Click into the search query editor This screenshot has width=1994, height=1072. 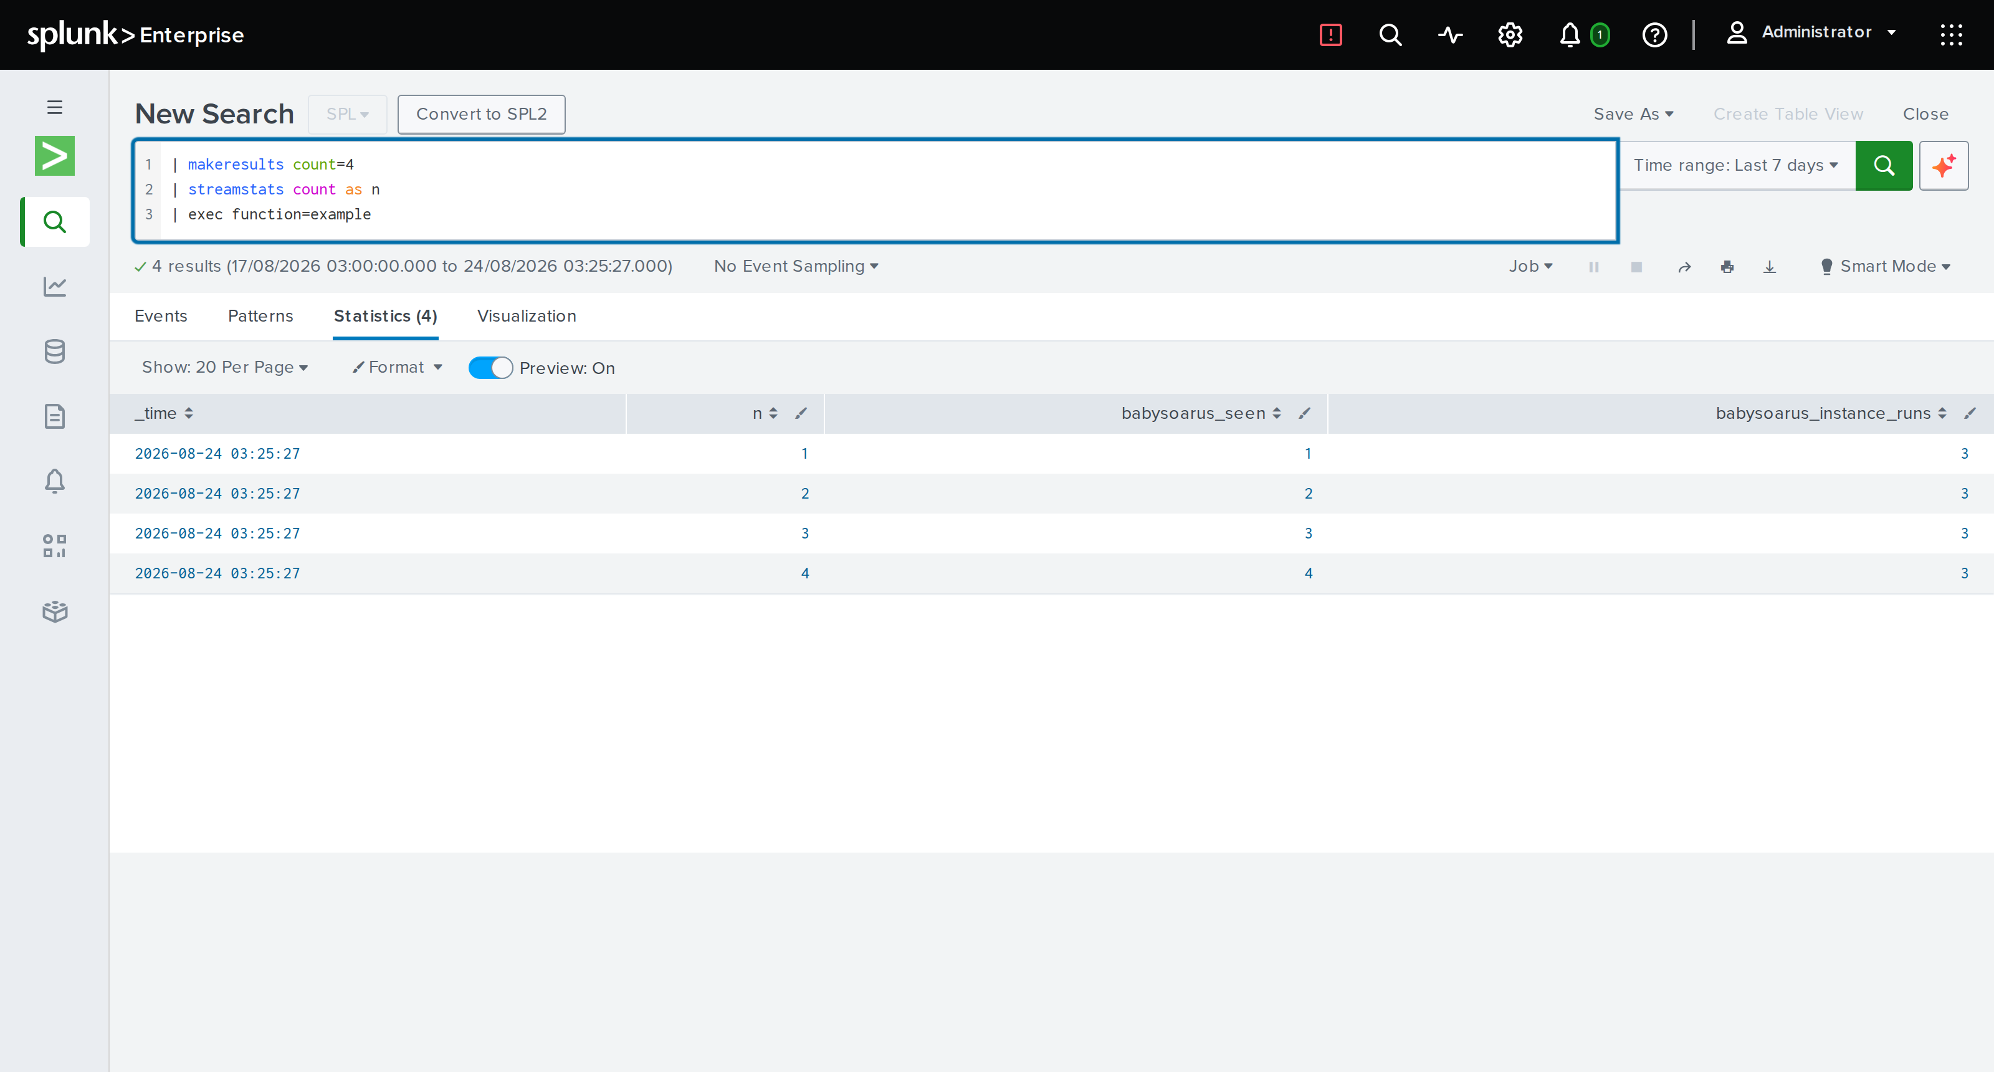click(x=875, y=189)
